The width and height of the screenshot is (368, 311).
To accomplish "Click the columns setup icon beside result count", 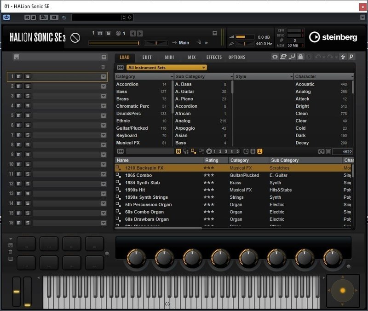I will 328,152.
